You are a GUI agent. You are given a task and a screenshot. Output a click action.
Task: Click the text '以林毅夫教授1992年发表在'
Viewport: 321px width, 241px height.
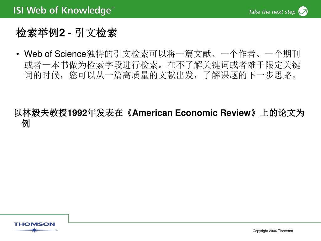click(68, 113)
